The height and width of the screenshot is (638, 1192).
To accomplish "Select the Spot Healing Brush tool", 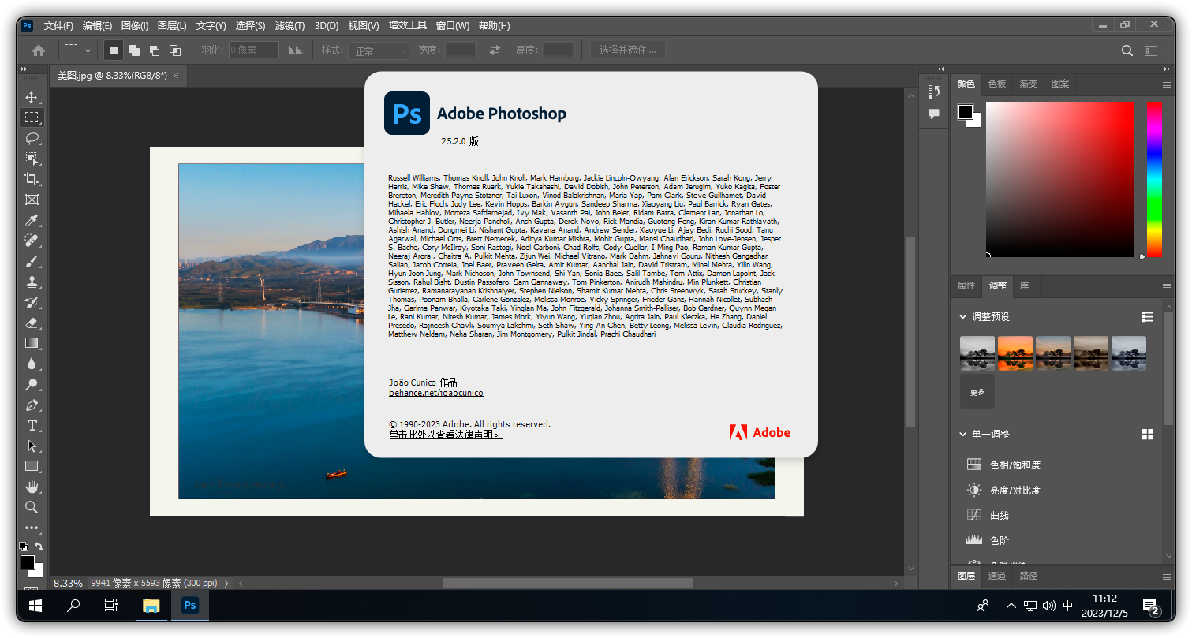I will [32, 241].
